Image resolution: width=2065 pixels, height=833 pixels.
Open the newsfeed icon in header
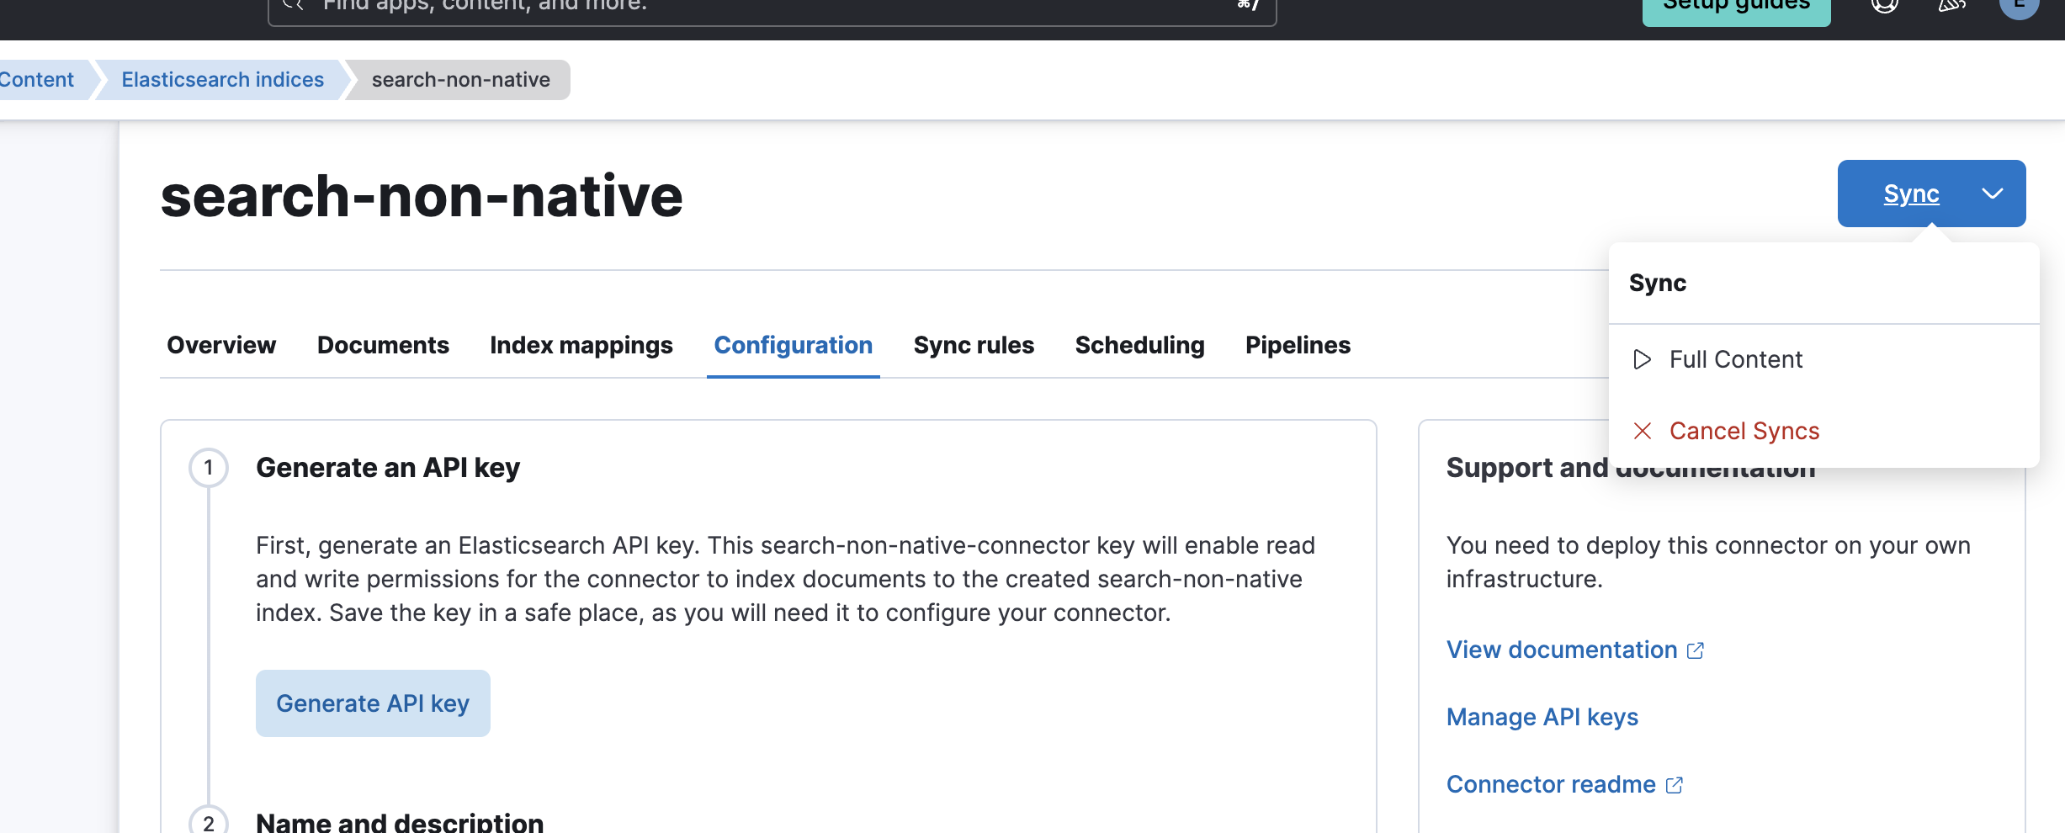pos(1952,5)
